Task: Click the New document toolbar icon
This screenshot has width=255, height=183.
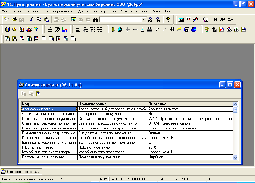Action: tap(7, 20)
